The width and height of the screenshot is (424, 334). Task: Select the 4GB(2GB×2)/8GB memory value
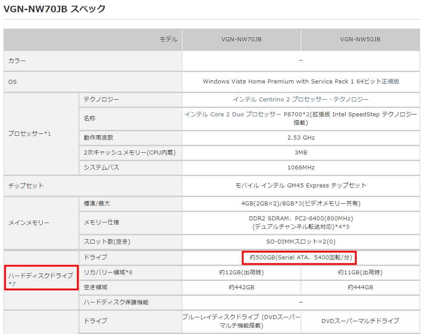(x=301, y=204)
